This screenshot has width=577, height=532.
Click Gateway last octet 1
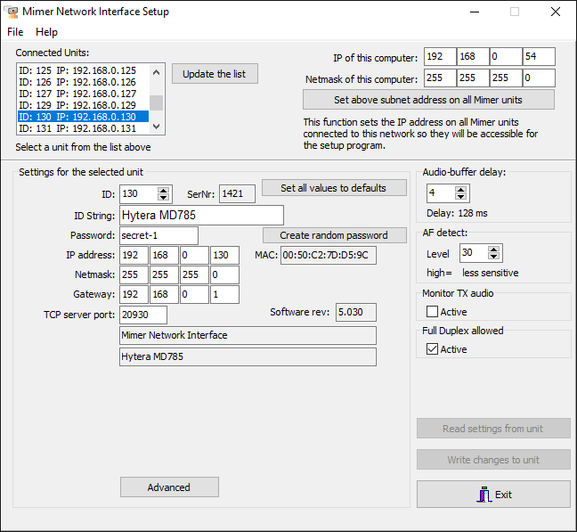click(224, 295)
